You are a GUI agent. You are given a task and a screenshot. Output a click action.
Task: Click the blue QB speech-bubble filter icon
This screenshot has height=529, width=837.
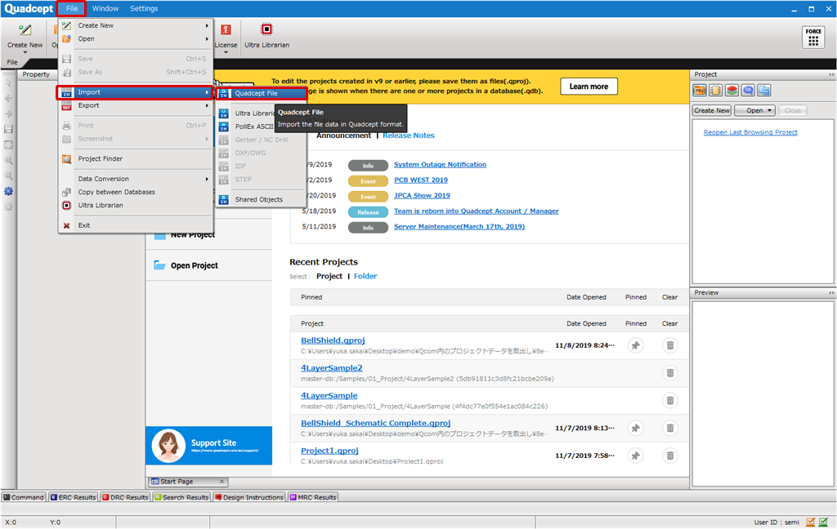[x=746, y=90]
